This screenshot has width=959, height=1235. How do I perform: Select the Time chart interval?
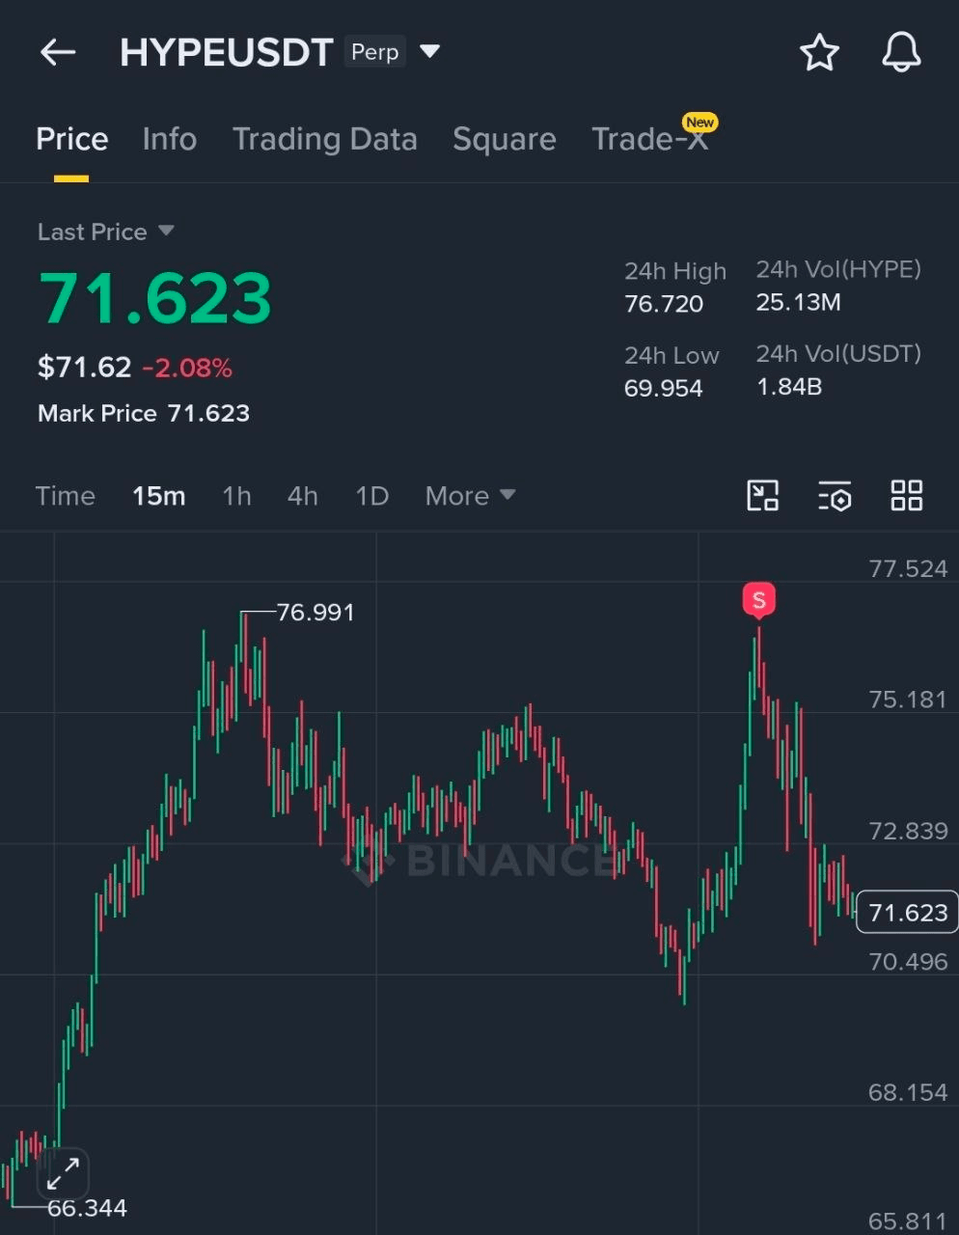click(66, 496)
